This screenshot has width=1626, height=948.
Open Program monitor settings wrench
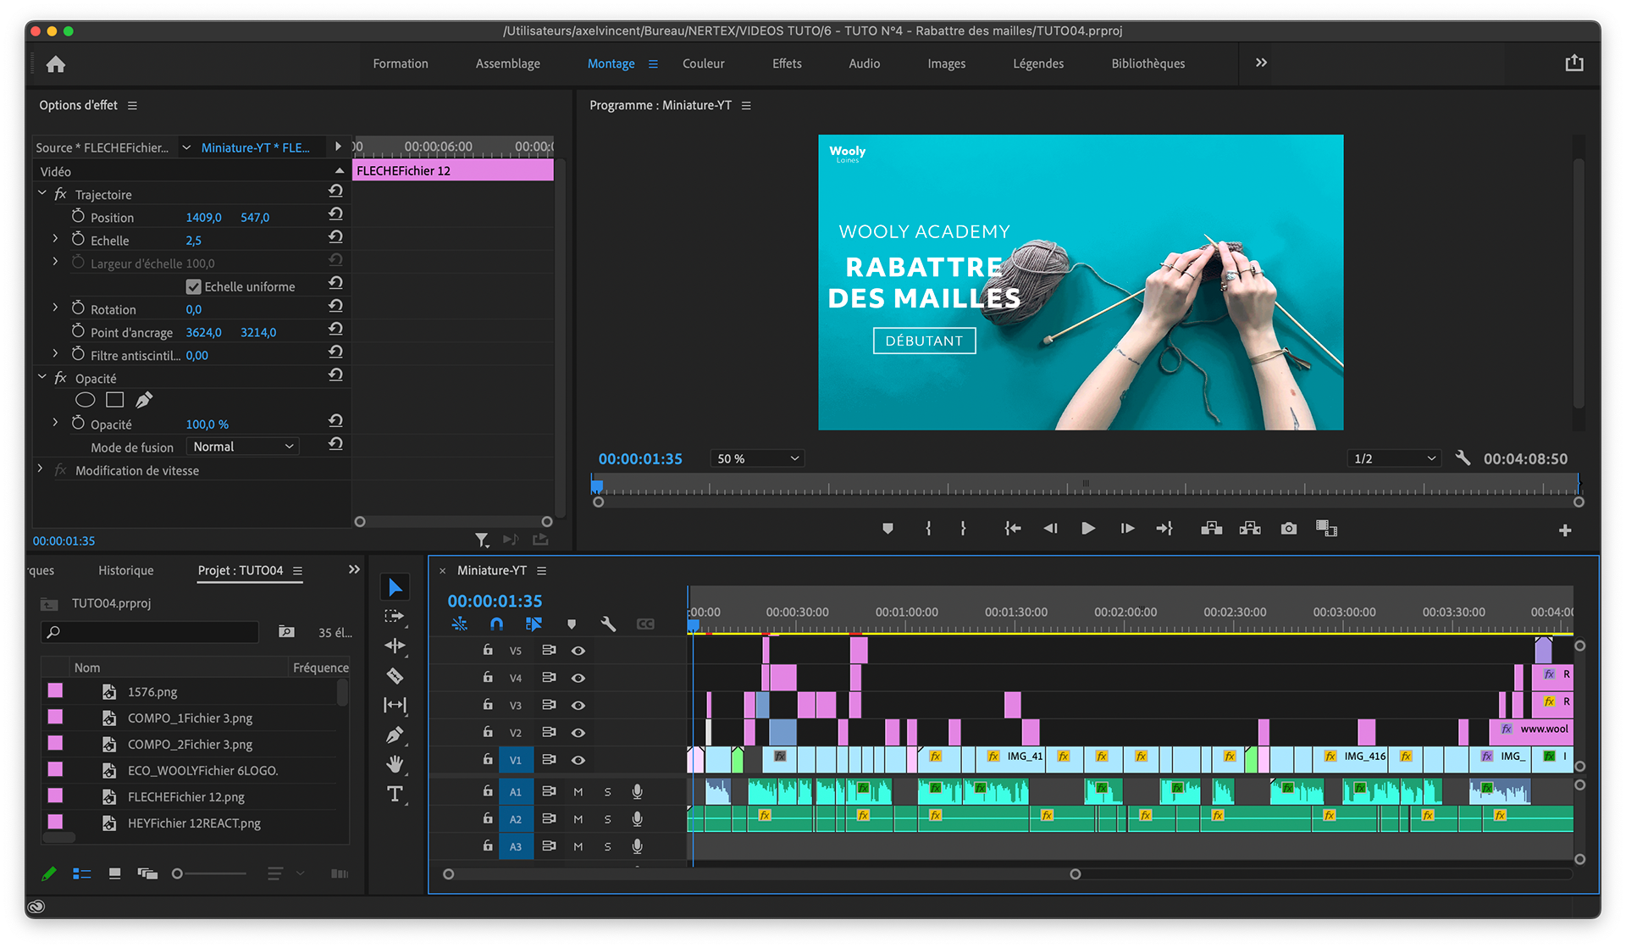click(1463, 458)
